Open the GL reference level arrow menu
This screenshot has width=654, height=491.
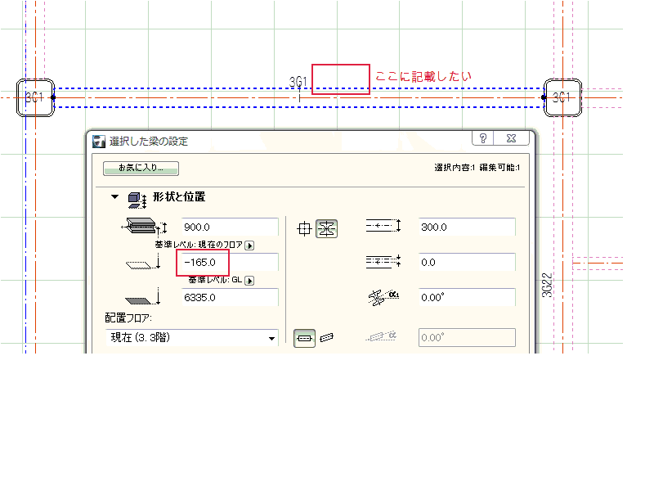(249, 280)
